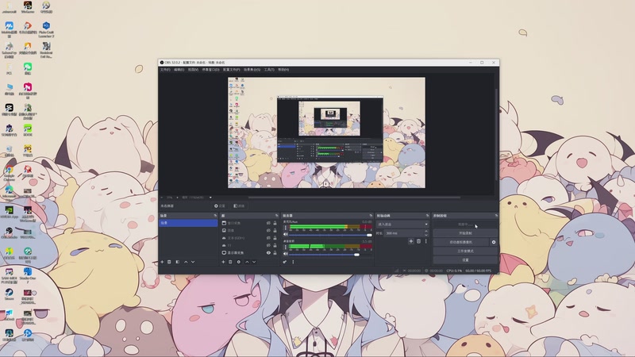Click the preview horizontal scrollbar
Image resolution: width=635 pixels, height=357 pixels.
354,198
